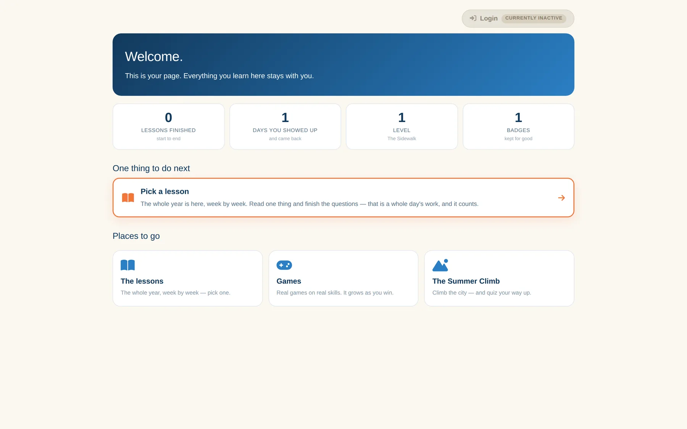Click 'kept for good' text
Screen dimensions: 687x429
518,139
